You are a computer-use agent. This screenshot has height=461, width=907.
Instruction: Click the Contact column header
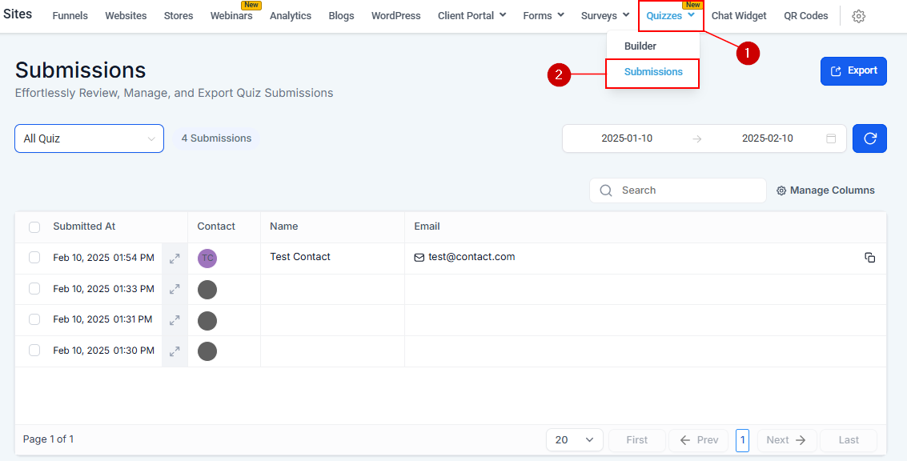tap(216, 226)
